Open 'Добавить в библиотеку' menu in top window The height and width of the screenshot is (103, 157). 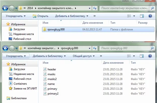(x=72, y=16)
